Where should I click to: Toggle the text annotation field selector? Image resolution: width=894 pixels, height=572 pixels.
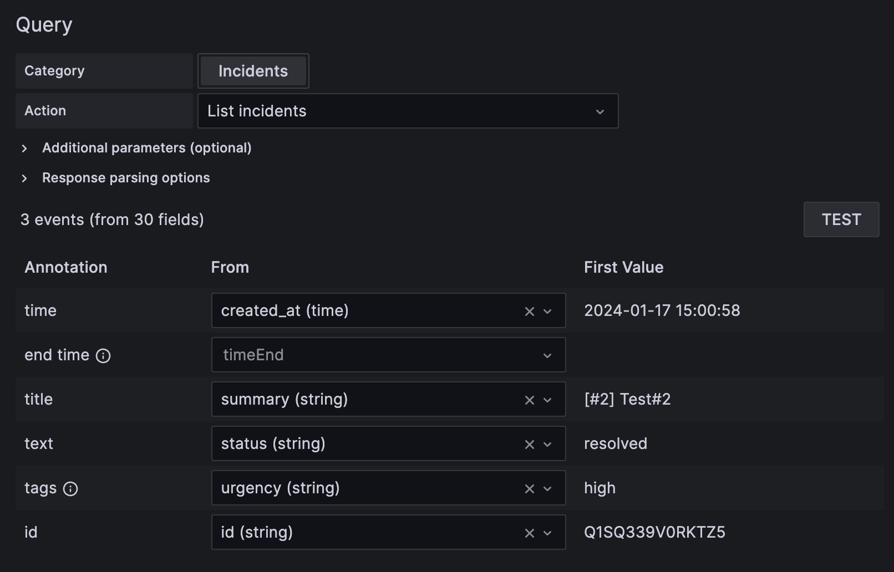547,443
